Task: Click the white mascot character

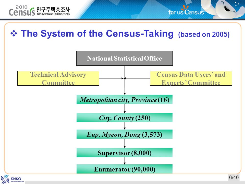Action: pos(223,9)
